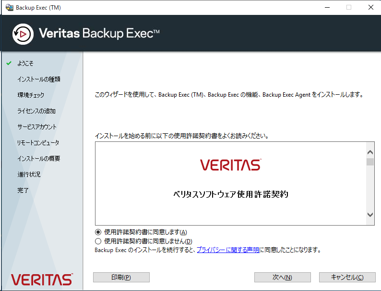Screen dimensions: 381x291
Task: Click the Veritas Backup Exec circular logo
Action: click(x=23, y=34)
